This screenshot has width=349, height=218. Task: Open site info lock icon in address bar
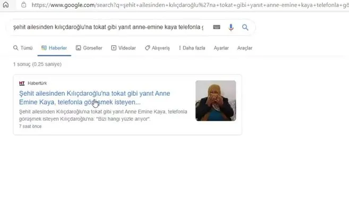click(24, 5)
